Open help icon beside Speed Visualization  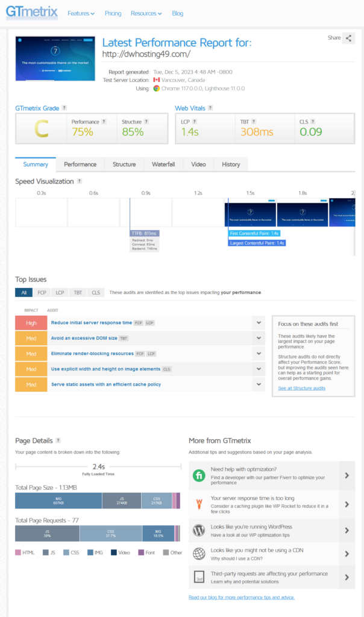pos(80,181)
